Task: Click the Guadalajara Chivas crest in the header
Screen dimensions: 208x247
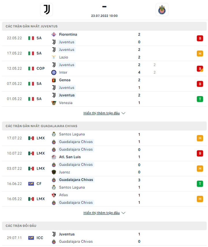Action: pos(162,10)
